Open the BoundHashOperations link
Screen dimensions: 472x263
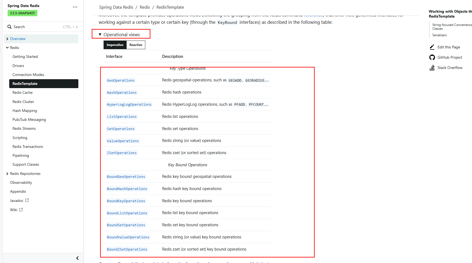coord(127,189)
